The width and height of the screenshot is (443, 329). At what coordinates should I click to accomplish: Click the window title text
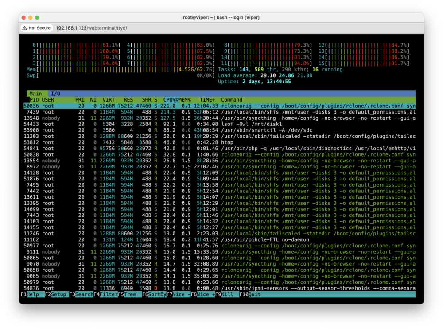[221, 18]
